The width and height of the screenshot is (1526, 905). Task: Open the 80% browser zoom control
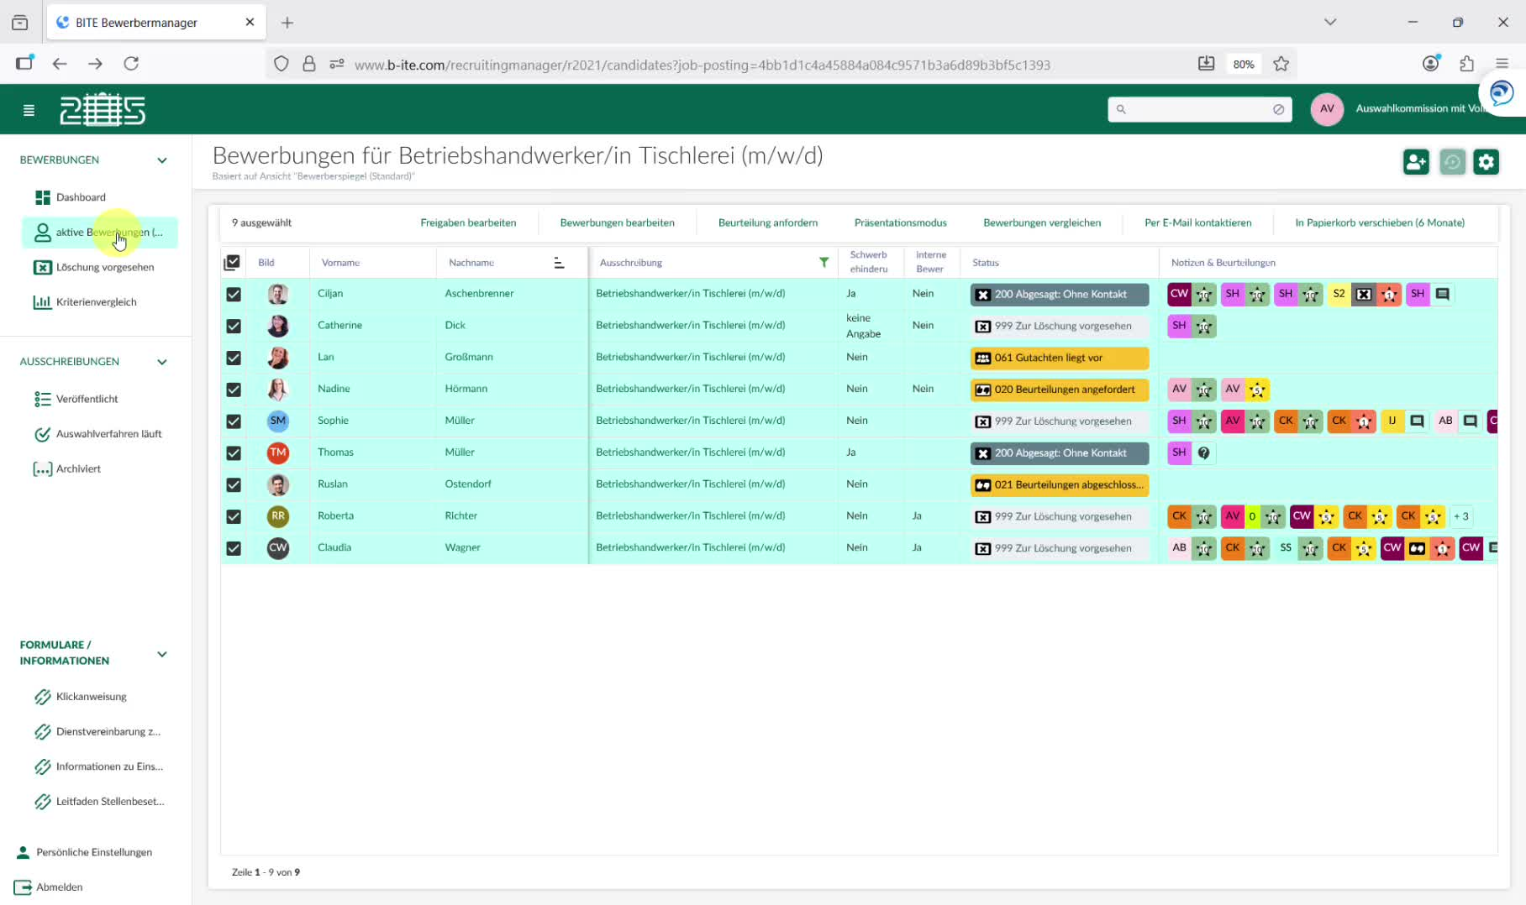(x=1243, y=63)
